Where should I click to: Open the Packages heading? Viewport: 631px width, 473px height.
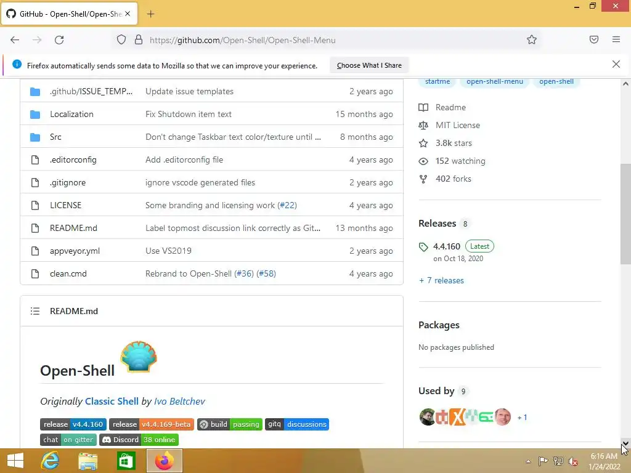[439, 325]
